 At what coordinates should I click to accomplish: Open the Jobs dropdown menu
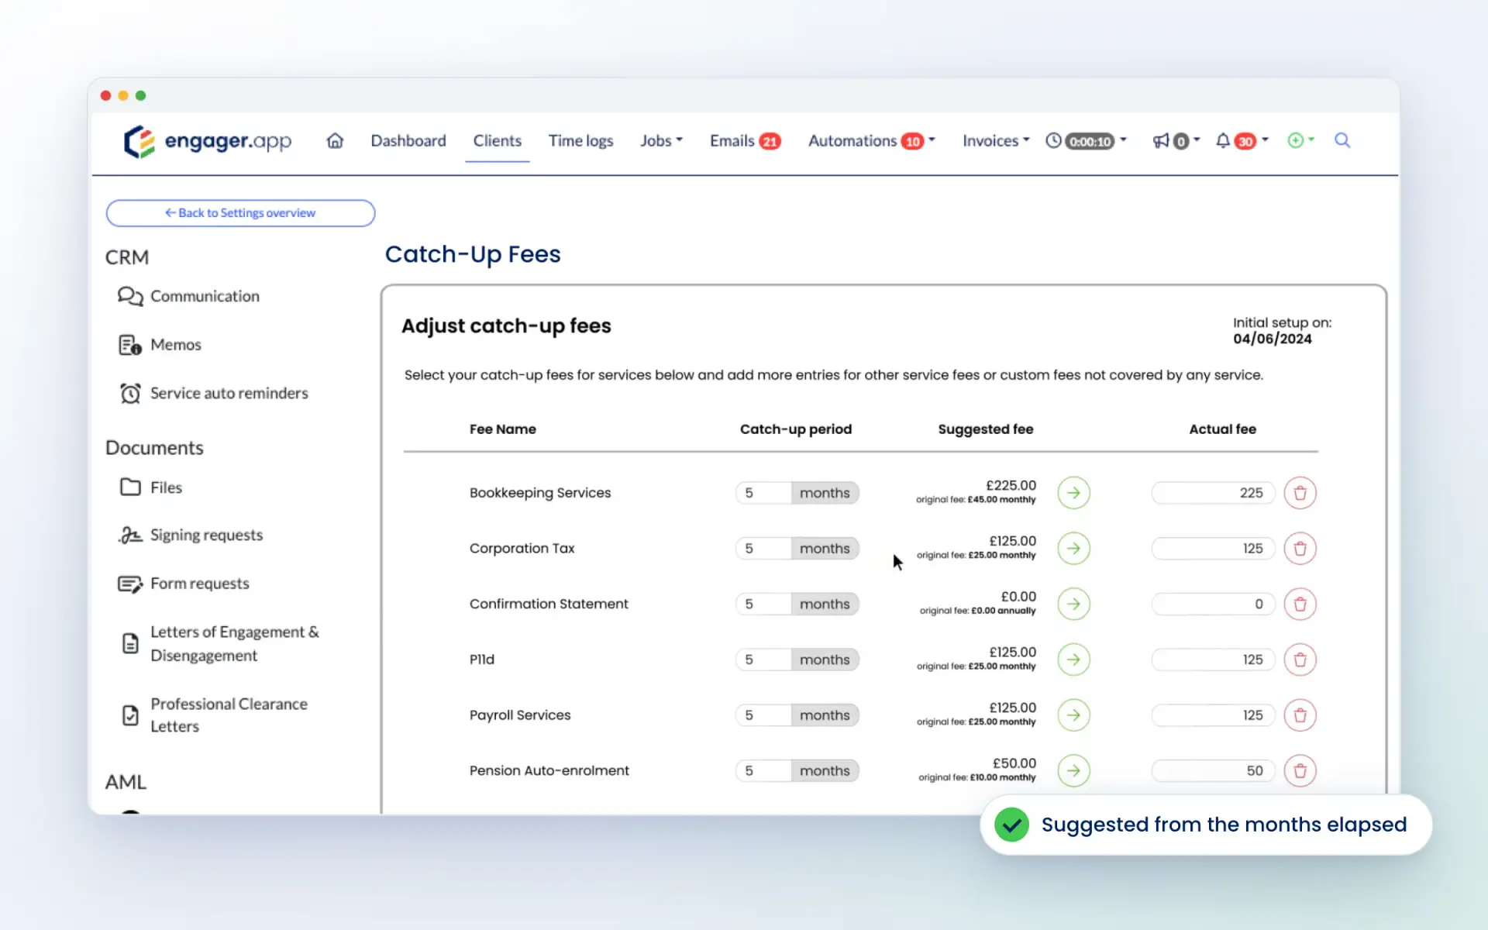661,140
